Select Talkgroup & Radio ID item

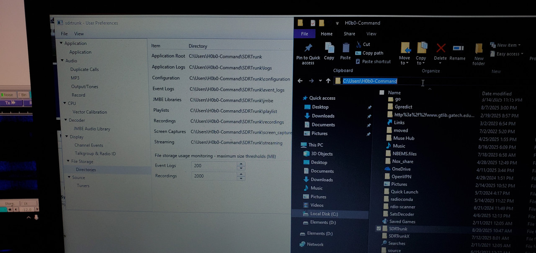95,154
